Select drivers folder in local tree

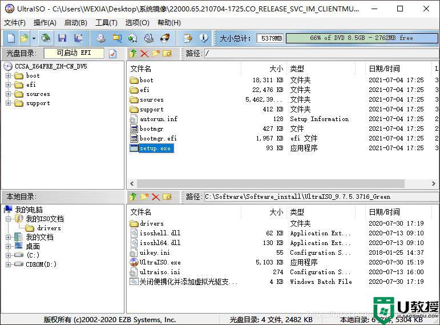pyautogui.click(x=49, y=228)
